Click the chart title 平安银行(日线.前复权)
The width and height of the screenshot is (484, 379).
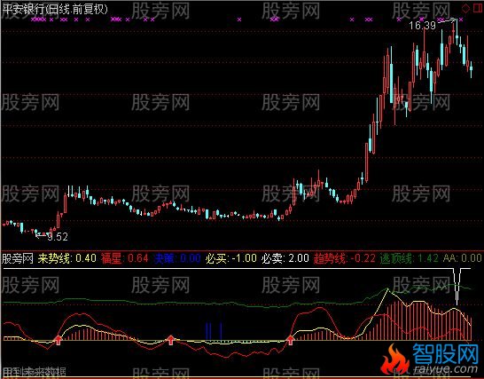(55, 9)
